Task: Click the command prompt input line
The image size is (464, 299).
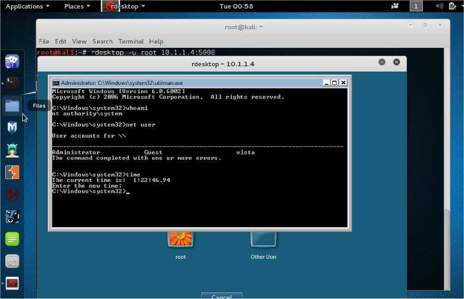Action: (91, 191)
